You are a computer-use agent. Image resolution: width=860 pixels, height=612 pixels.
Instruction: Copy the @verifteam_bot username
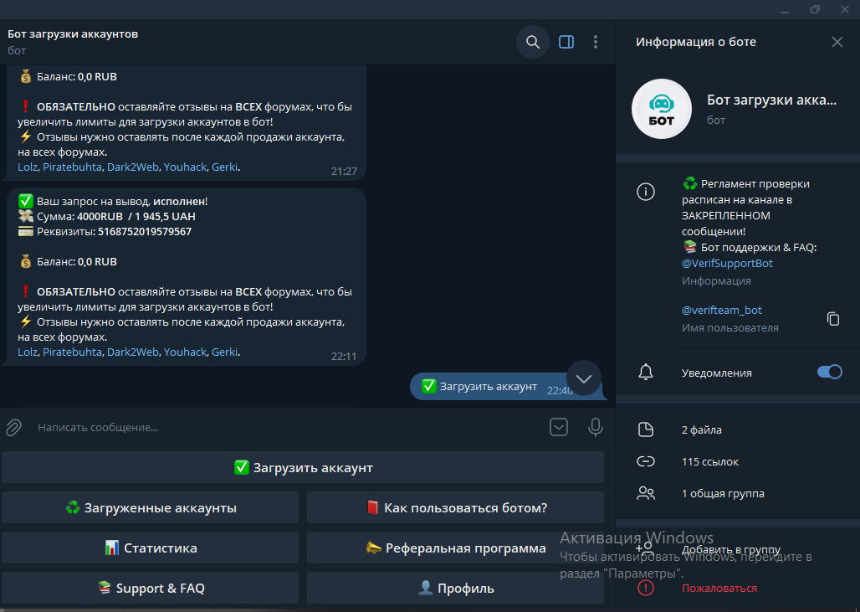coord(832,319)
